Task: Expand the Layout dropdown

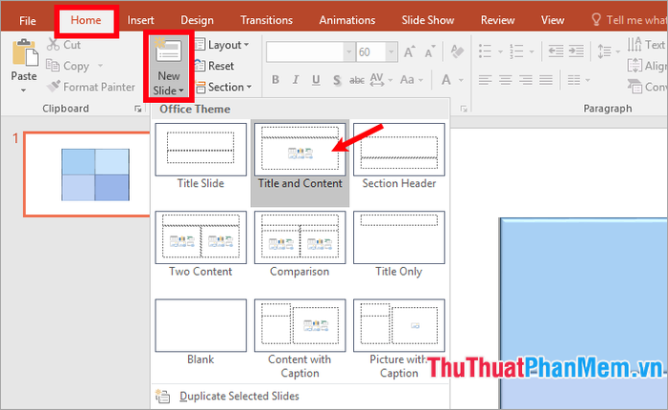Action: pos(221,45)
